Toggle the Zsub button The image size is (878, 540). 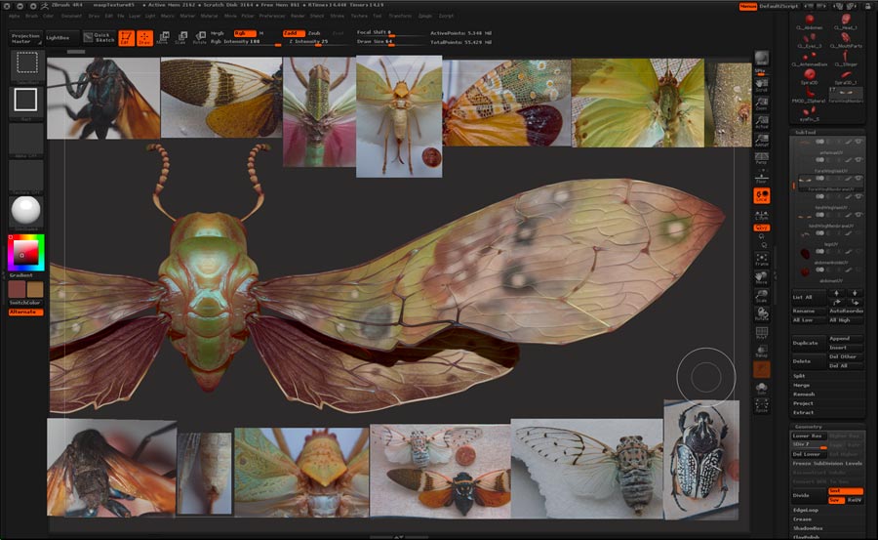[314, 33]
